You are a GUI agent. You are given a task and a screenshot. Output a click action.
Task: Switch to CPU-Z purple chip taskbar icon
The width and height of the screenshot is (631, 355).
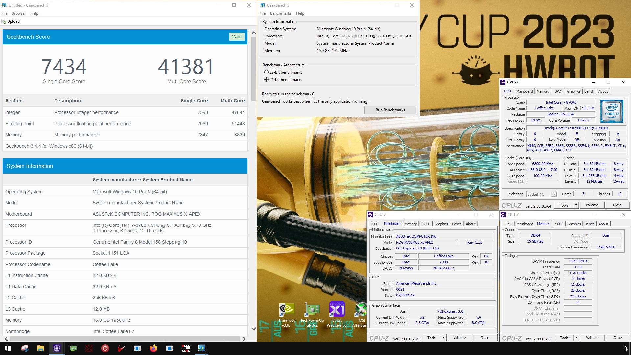tap(57, 348)
